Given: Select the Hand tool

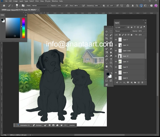Looking at the screenshot, I should tap(106, 66).
